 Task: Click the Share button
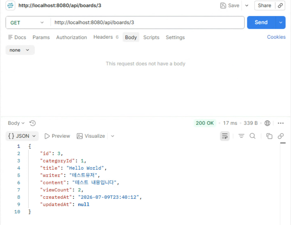point(265,6)
